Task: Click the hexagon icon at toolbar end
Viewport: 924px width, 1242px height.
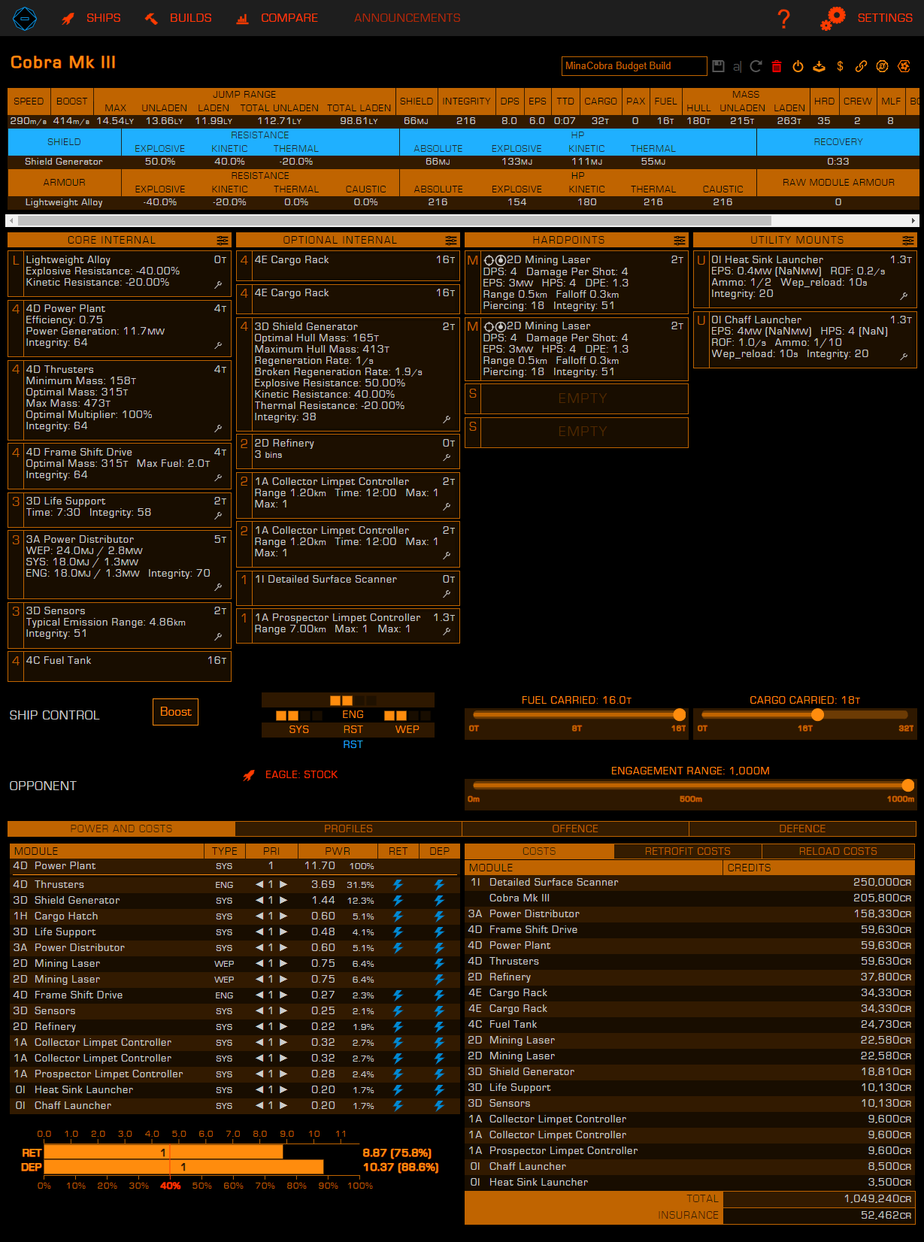Action: pos(903,66)
